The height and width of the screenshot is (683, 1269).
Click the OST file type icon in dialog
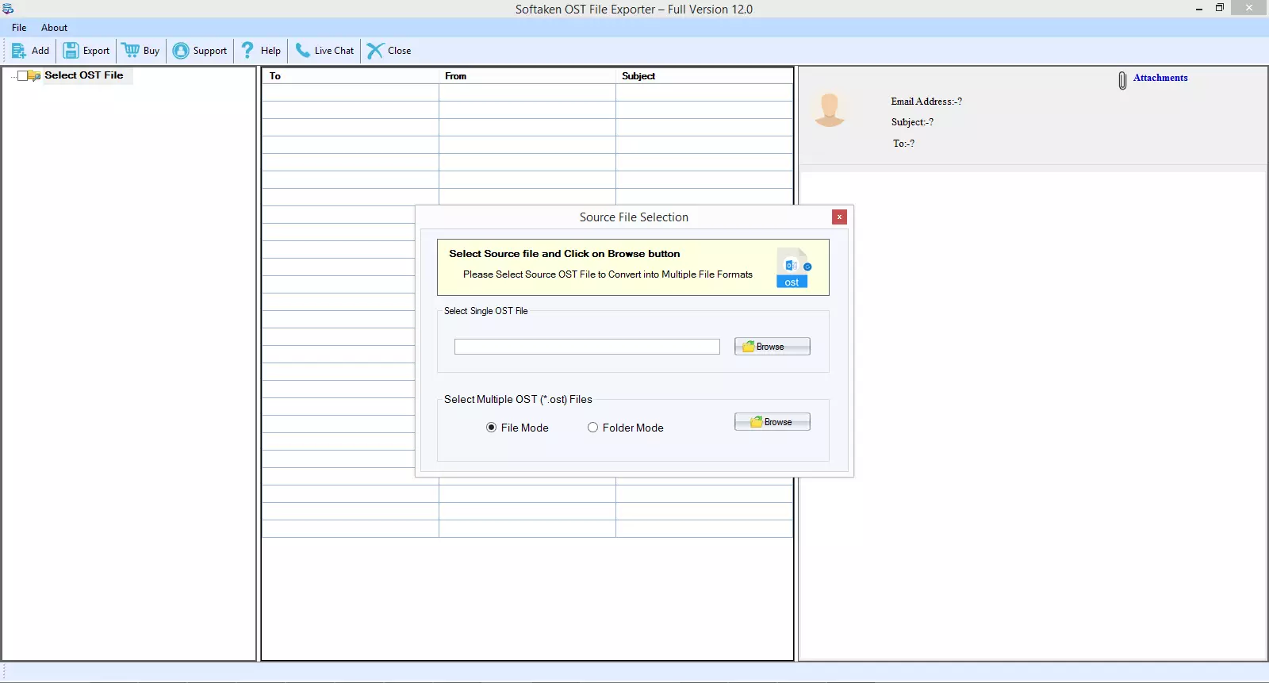[x=793, y=268]
